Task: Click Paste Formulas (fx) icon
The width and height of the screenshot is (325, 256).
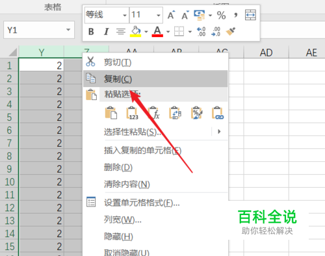Action: click(x=153, y=112)
